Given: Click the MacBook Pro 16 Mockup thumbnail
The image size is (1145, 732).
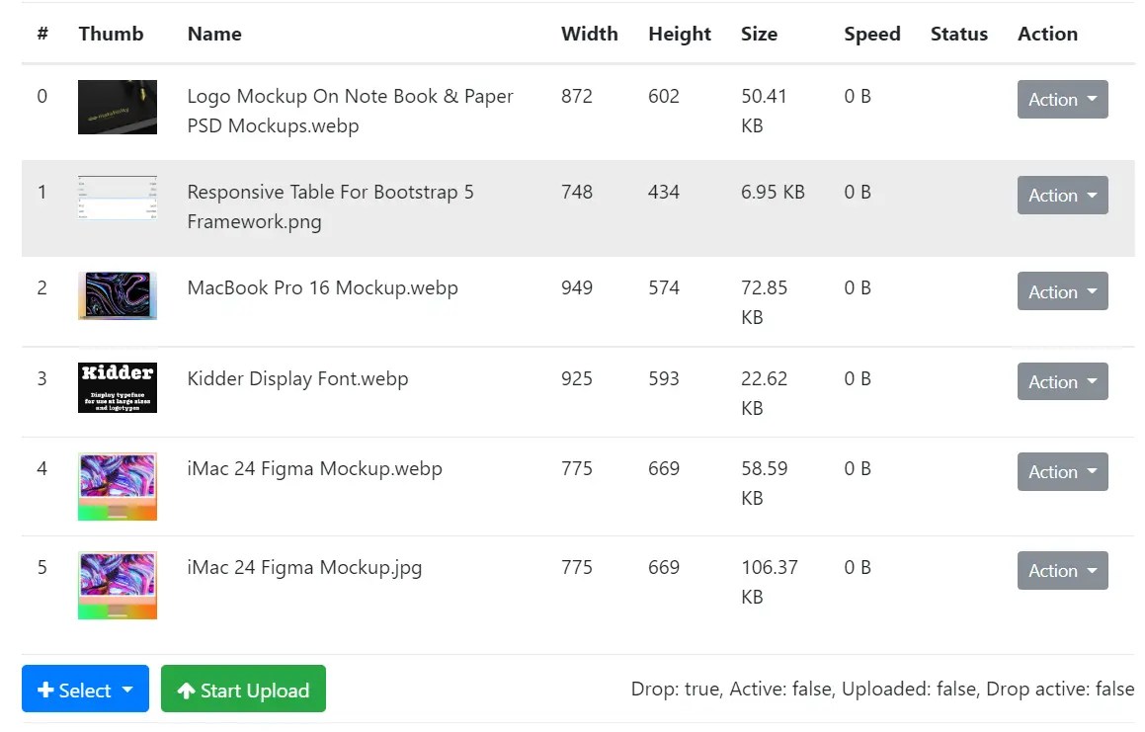Looking at the screenshot, I should (117, 295).
